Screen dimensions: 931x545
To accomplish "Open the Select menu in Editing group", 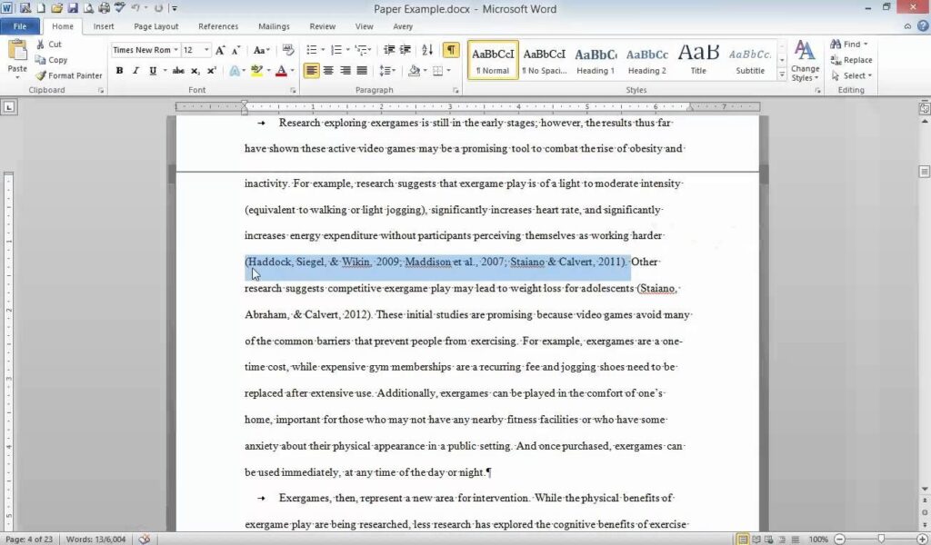I will pyautogui.click(x=851, y=75).
